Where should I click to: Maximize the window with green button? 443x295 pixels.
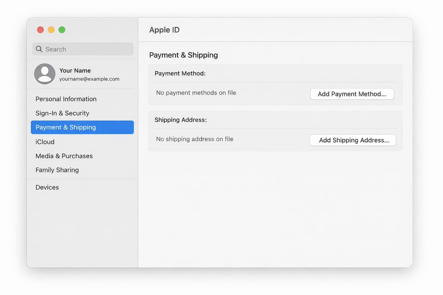[x=62, y=30]
